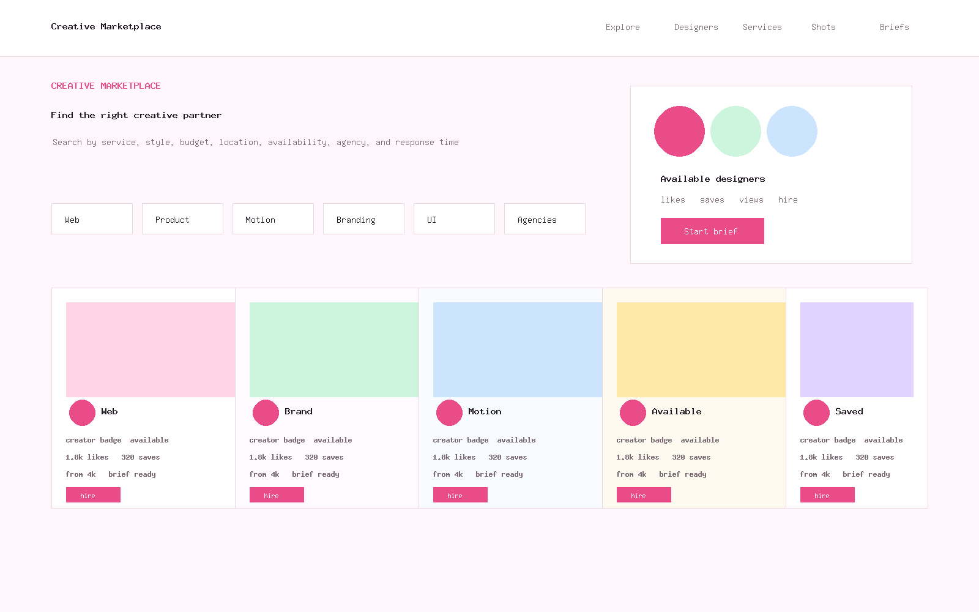Open the blue Motion card thumbnail
The image size is (979, 612).
(518, 349)
